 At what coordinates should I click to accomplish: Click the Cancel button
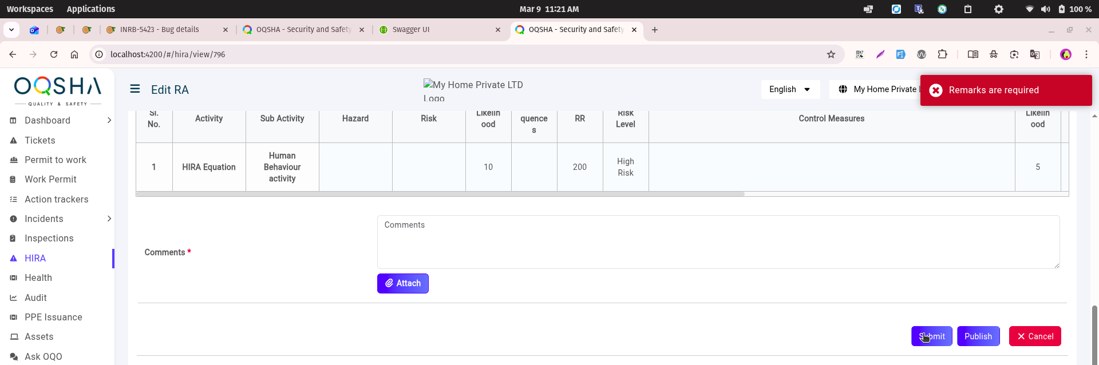[x=1035, y=336]
